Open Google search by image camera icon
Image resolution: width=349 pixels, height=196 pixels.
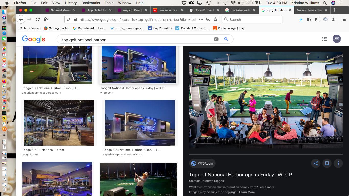(216, 39)
